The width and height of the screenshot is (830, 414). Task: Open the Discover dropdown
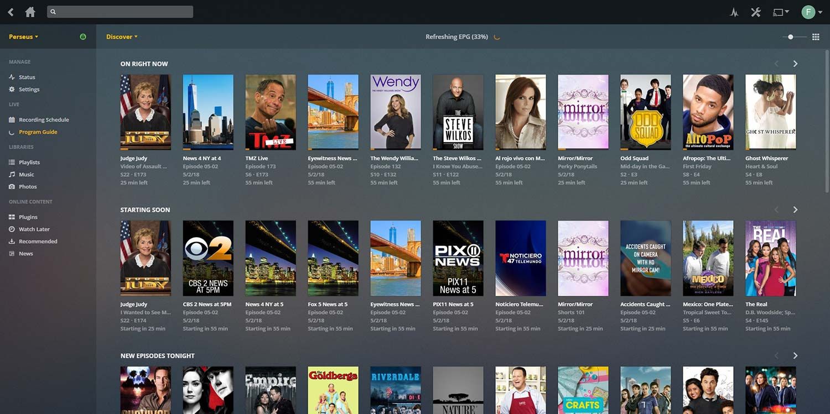(122, 36)
